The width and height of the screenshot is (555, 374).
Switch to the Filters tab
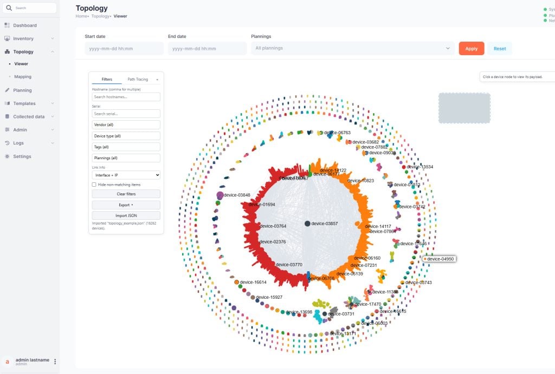coord(107,79)
